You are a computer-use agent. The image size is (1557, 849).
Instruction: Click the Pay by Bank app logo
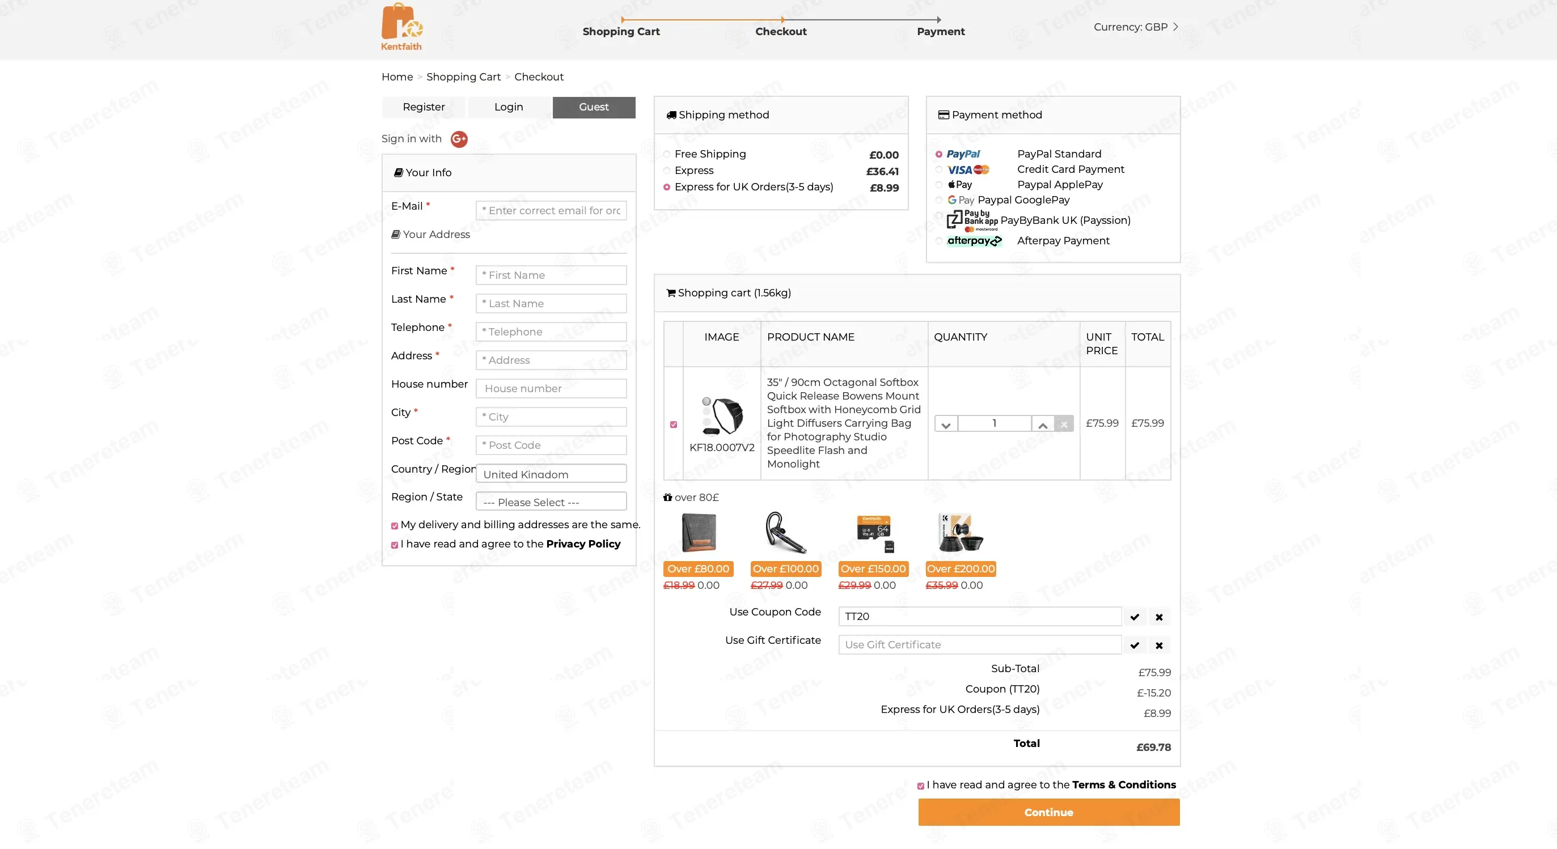(972, 220)
